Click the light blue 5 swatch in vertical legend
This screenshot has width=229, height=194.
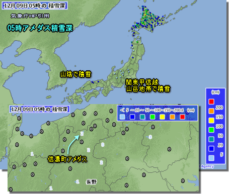(x=211, y=158)
